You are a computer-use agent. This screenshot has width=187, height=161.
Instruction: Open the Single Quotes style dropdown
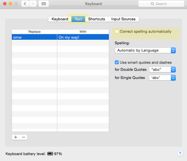coord(162,78)
